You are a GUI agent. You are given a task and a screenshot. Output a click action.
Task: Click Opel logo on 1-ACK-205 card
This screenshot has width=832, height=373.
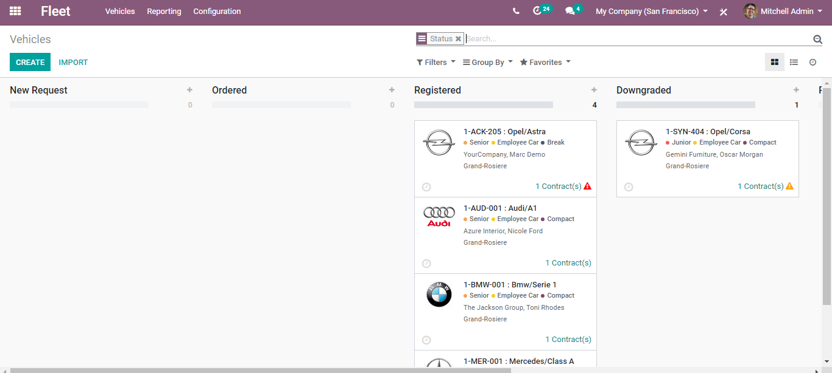(439, 143)
